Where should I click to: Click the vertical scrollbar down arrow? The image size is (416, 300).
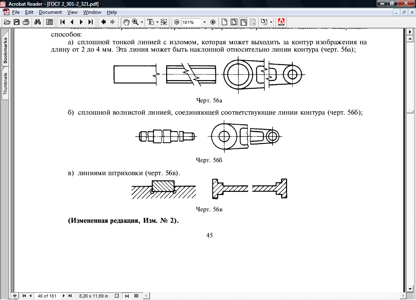[410, 289]
